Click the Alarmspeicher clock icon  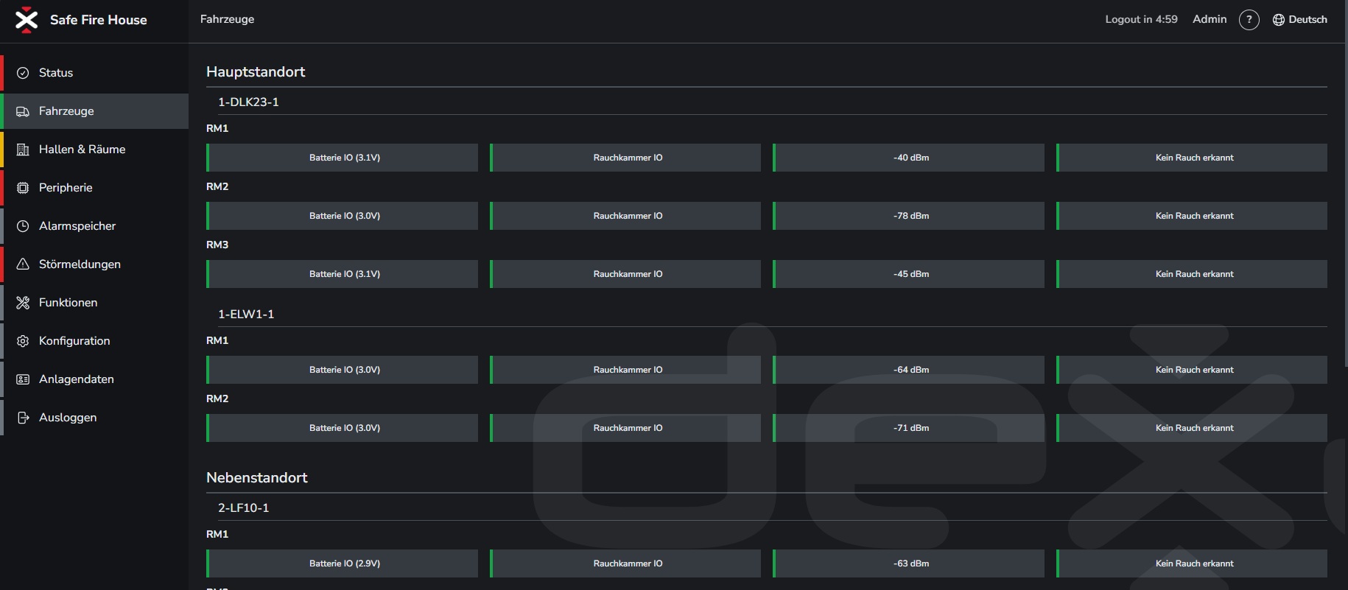coord(23,226)
